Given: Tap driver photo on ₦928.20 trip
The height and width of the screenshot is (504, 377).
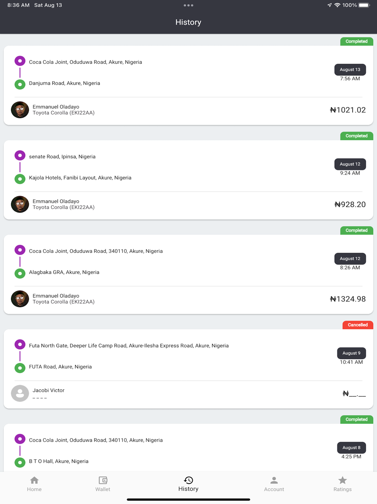Looking at the screenshot, I should pyautogui.click(x=20, y=204).
